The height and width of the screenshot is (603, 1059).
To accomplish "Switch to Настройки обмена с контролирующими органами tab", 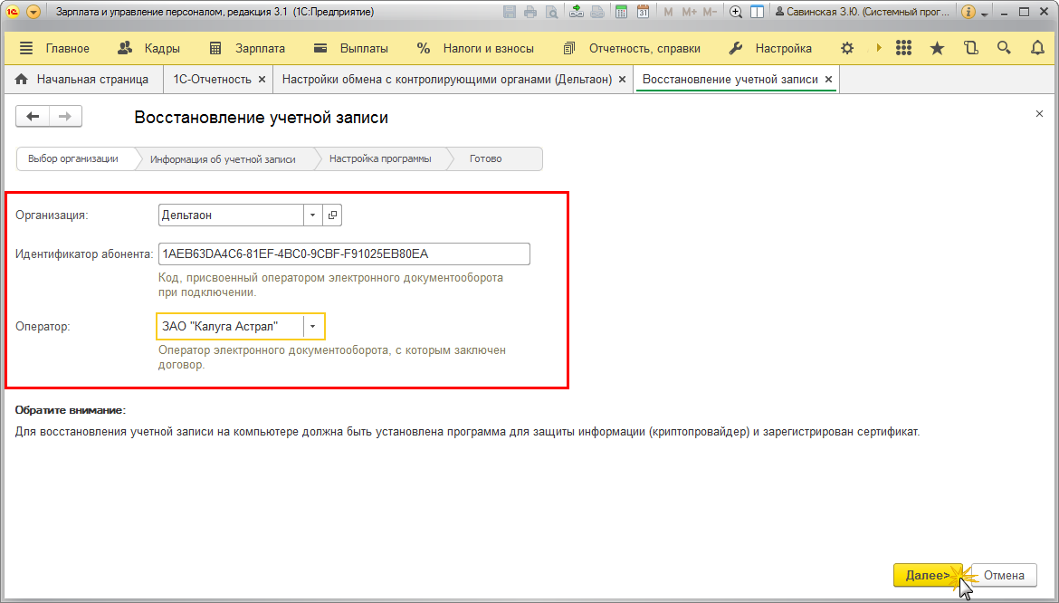I will click(x=447, y=79).
